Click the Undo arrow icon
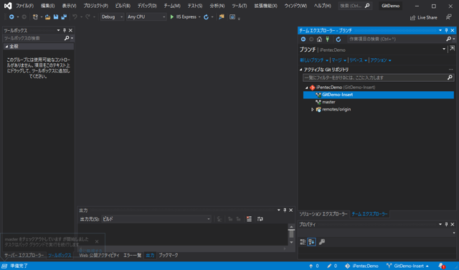The image size is (459, 270). click(75, 17)
